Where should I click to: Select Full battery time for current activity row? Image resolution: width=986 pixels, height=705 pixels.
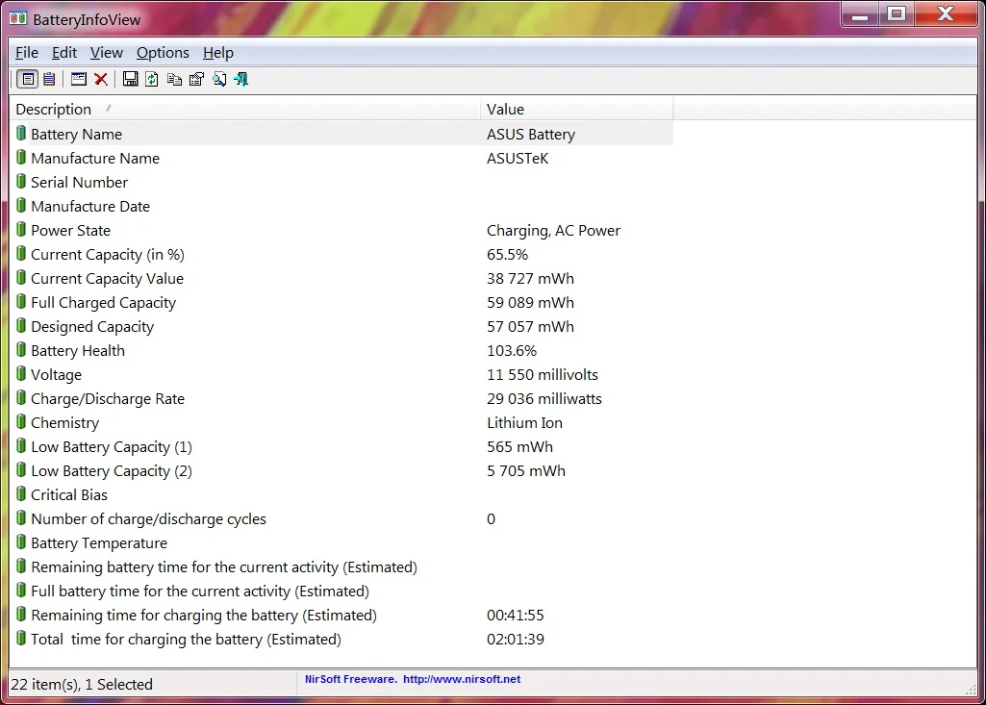[x=342, y=592]
